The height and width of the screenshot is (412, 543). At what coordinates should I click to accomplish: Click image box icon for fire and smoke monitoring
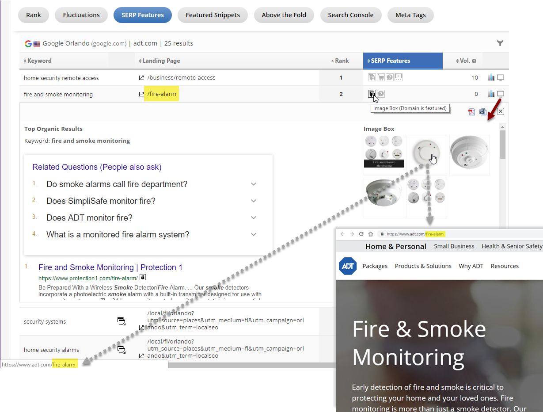coord(372,93)
